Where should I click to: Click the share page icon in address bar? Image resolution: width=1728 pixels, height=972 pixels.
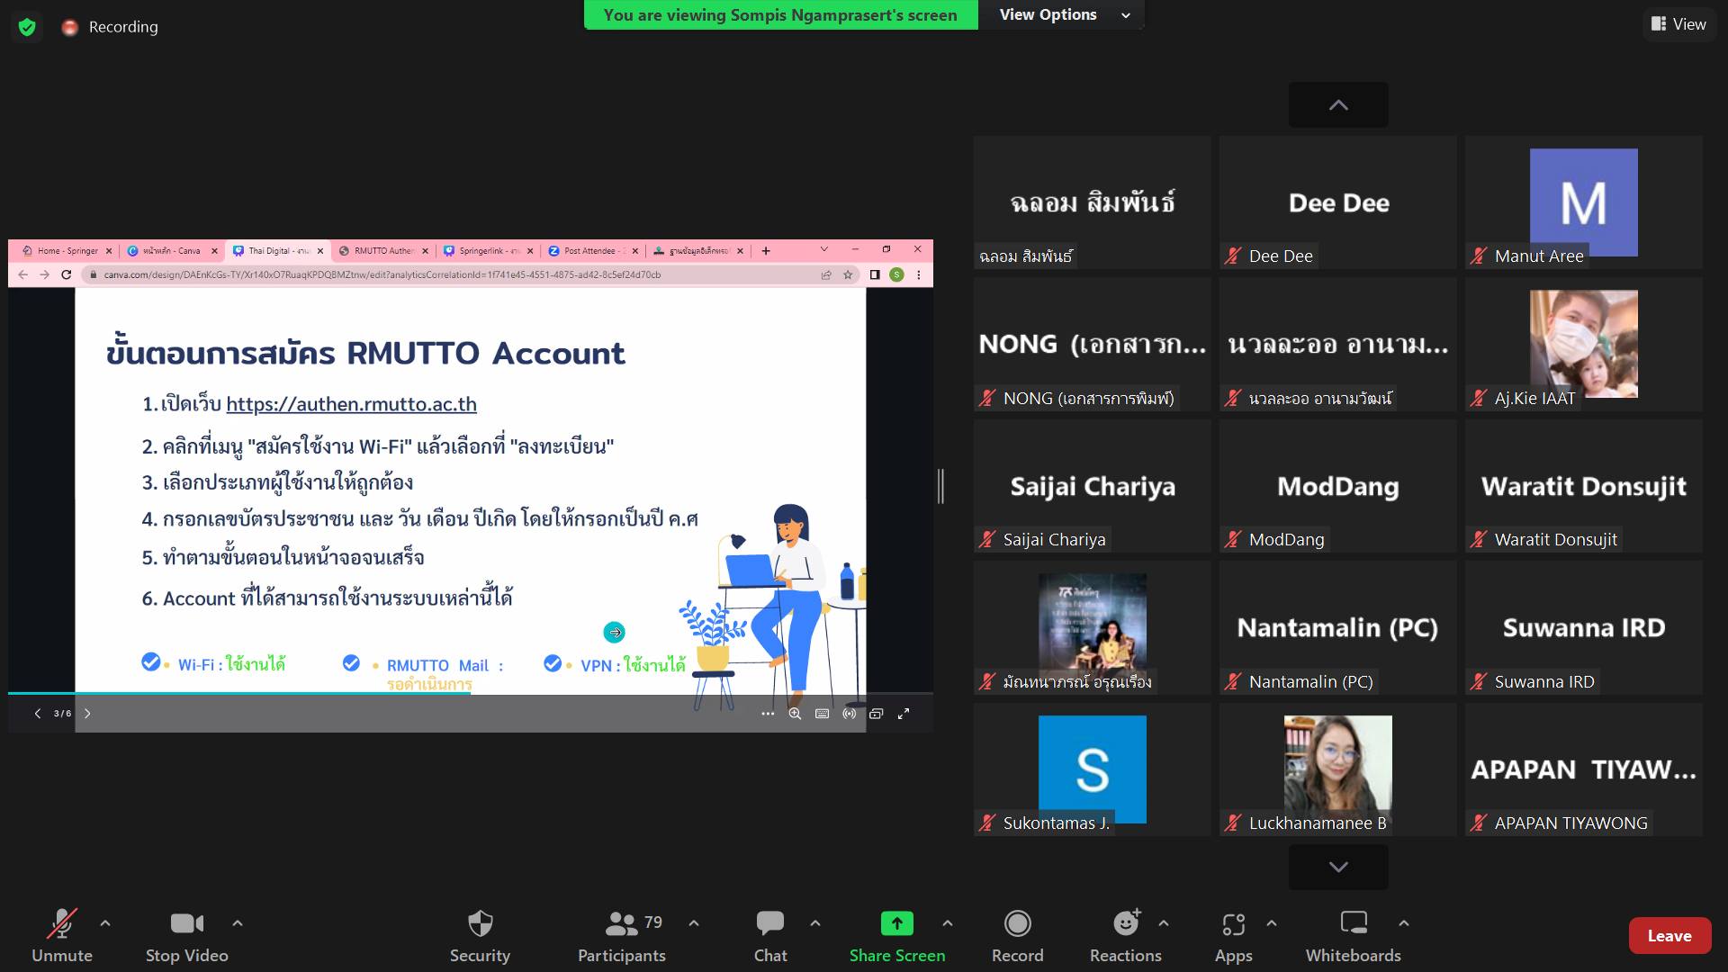coord(826,274)
